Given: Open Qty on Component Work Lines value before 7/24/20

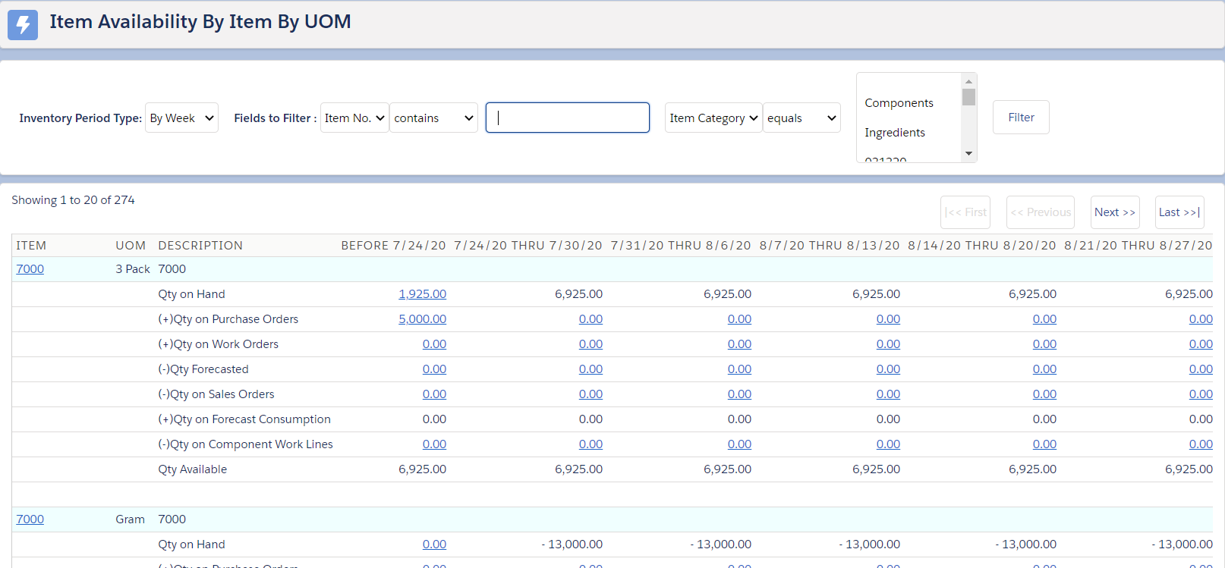Looking at the screenshot, I should (x=434, y=444).
